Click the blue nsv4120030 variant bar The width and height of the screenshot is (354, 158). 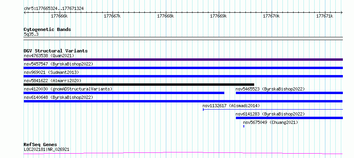tap(124, 93)
